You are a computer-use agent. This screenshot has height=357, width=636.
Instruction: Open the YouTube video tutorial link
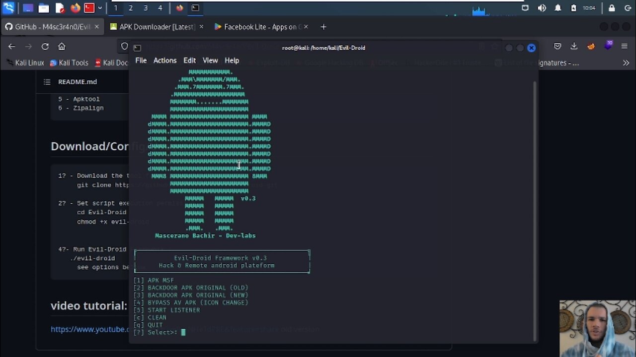[x=89, y=329]
